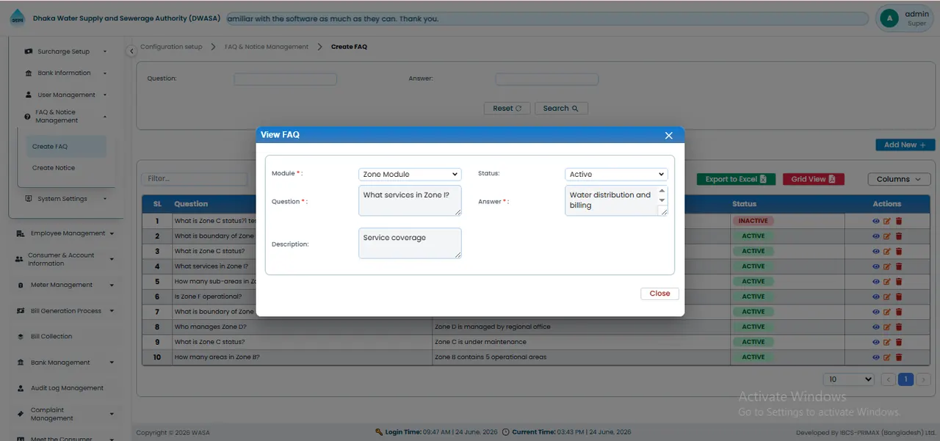940x441 pixels.
Task: Delete FAQ in row 6
Action: [x=899, y=296]
